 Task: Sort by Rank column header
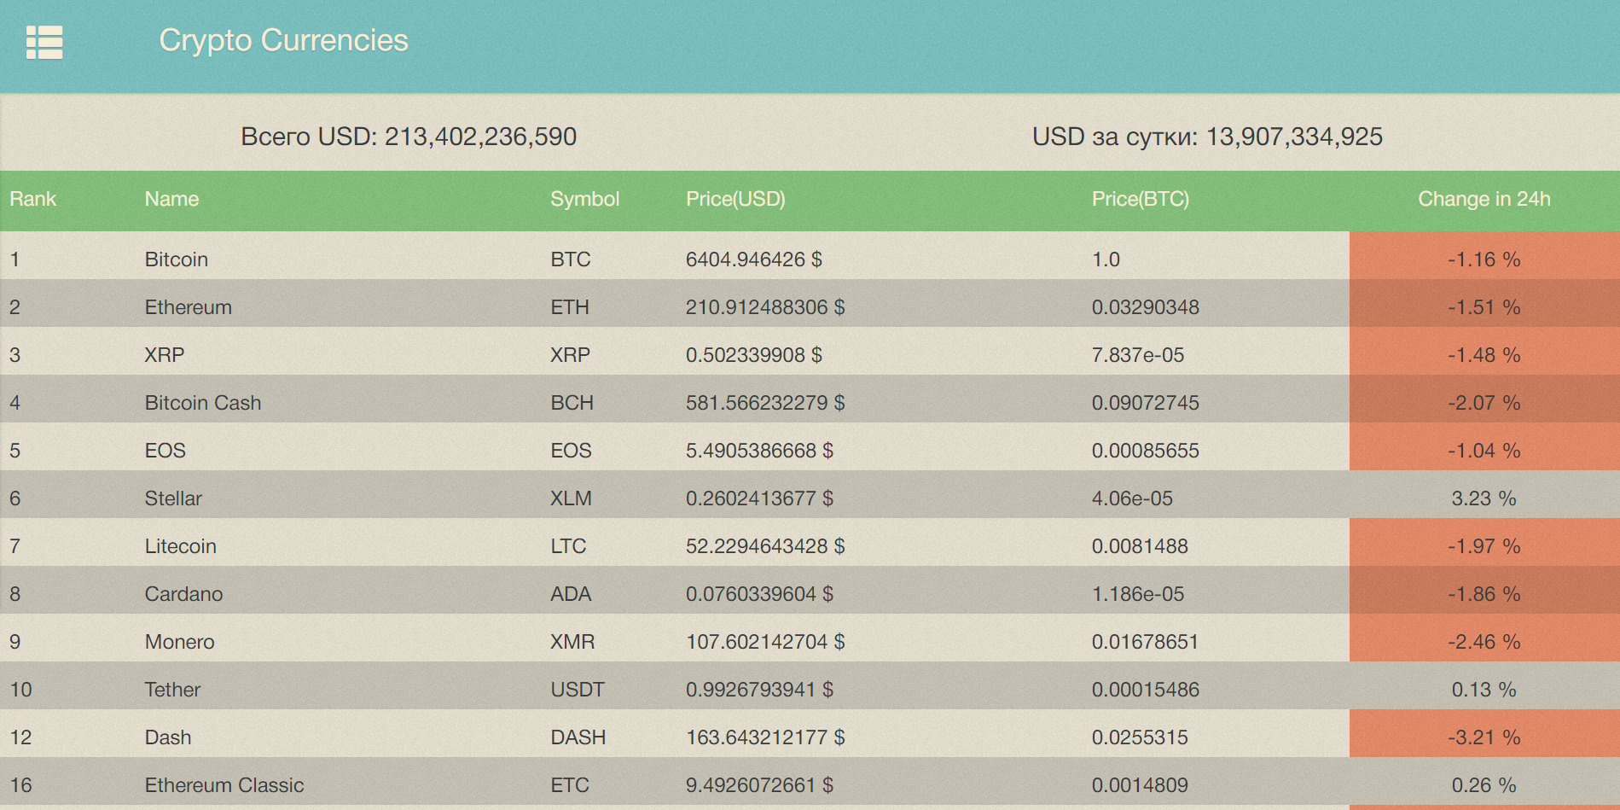click(x=32, y=199)
